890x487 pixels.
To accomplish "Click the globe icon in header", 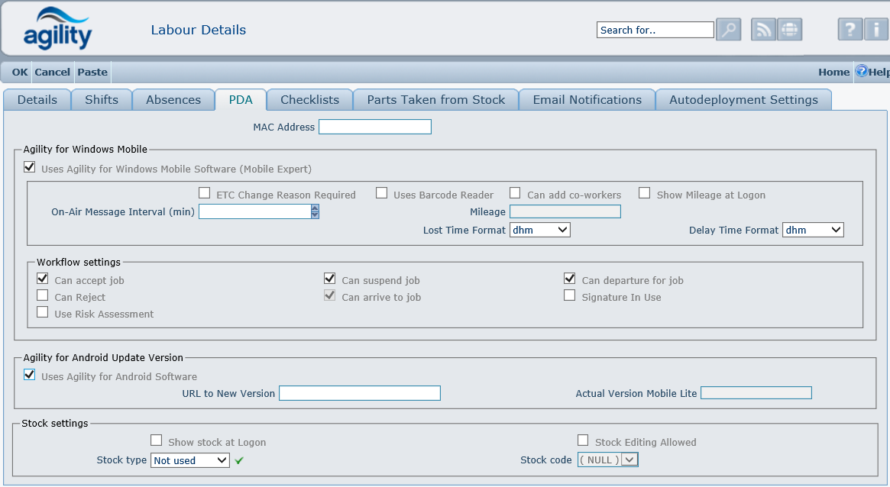I will pyautogui.click(x=789, y=30).
